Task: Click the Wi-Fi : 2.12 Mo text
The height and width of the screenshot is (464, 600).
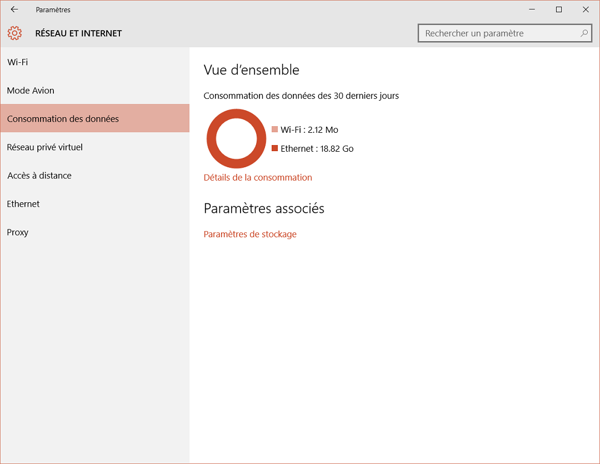Action: click(x=309, y=130)
